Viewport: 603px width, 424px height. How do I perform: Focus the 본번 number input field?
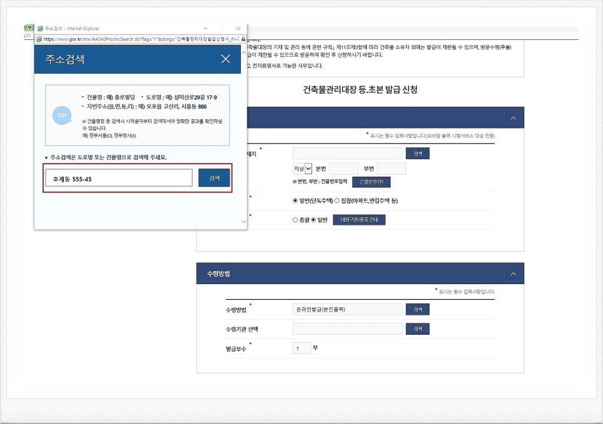tap(344, 169)
